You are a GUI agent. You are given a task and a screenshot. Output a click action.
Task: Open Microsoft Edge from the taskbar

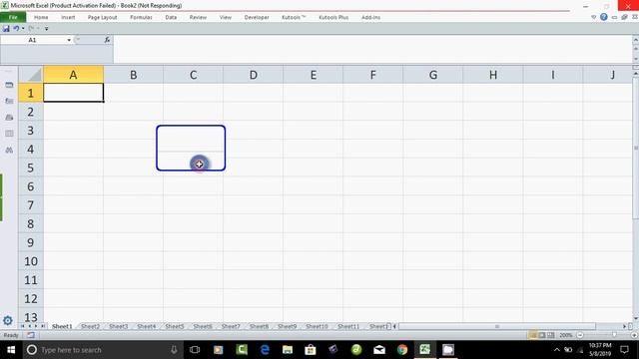(265, 350)
